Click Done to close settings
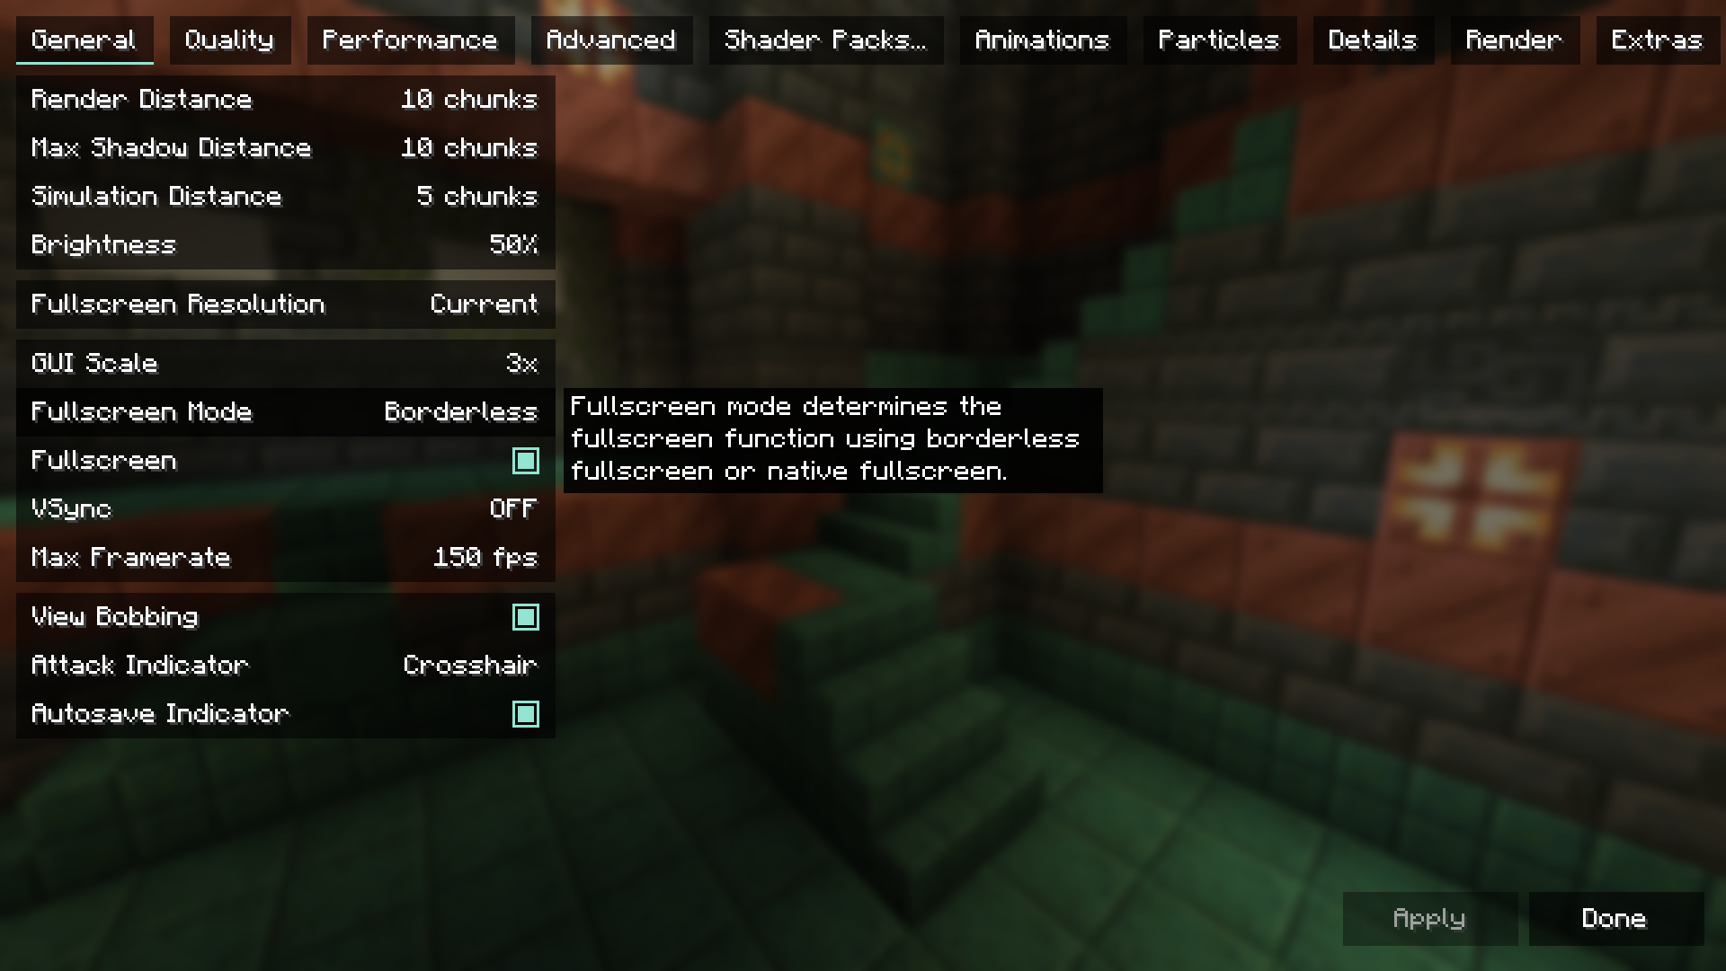Screen dimensions: 1726x971 pyautogui.click(x=1614, y=919)
